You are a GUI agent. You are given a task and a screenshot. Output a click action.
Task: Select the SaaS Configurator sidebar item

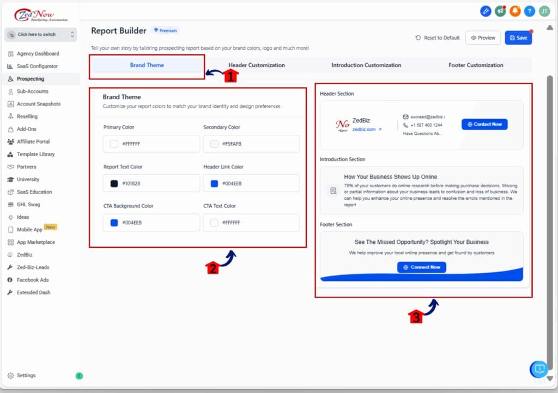(36, 66)
